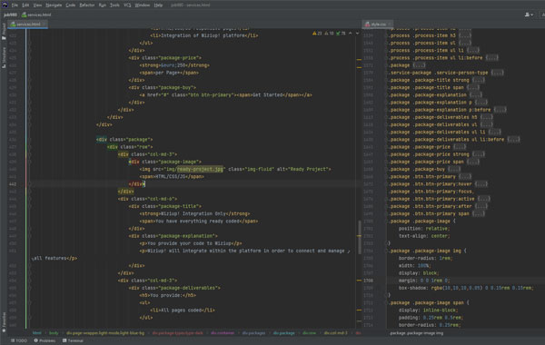Open the View menu

click(x=37, y=5)
